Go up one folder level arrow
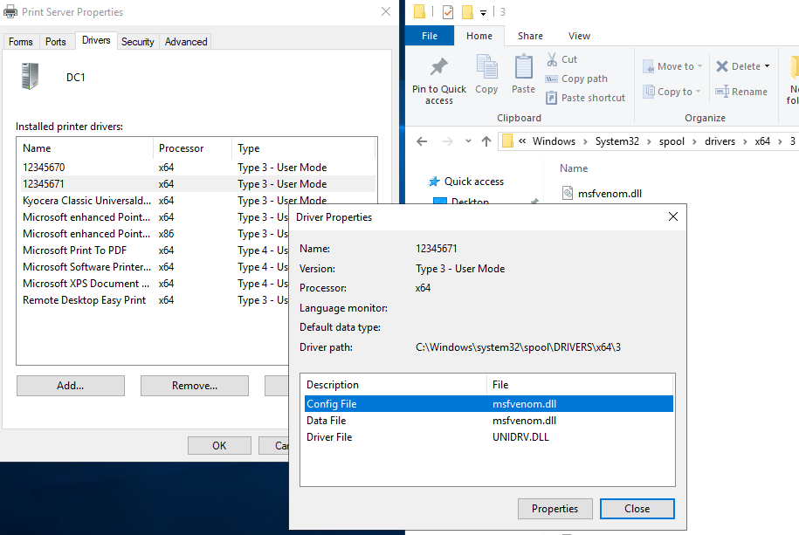This screenshot has height=535, width=799. [x=486, y=141]
